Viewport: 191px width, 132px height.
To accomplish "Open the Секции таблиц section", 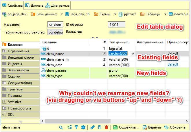I will [x=20, y=83].
